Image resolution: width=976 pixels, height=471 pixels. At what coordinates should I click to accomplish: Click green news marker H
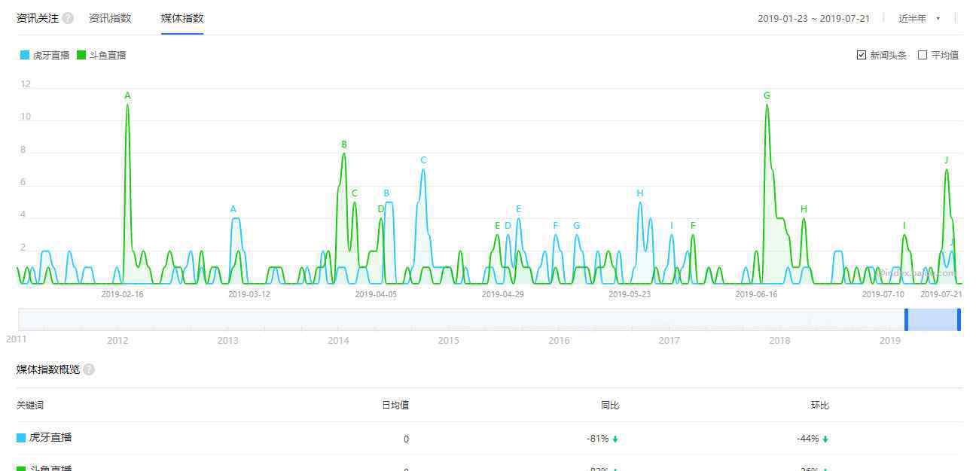[804, 209]
